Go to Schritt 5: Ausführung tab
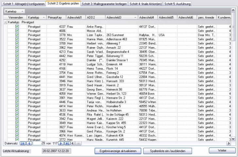Viewport: 238px width, 157px height. pos(177,4)
